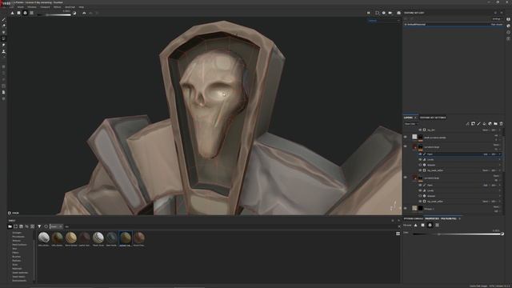Screen dimensions: 512x288
Task: Open Settings dropdown in Texture Set List
Action: pyautogui.click(x=497, y=19)
